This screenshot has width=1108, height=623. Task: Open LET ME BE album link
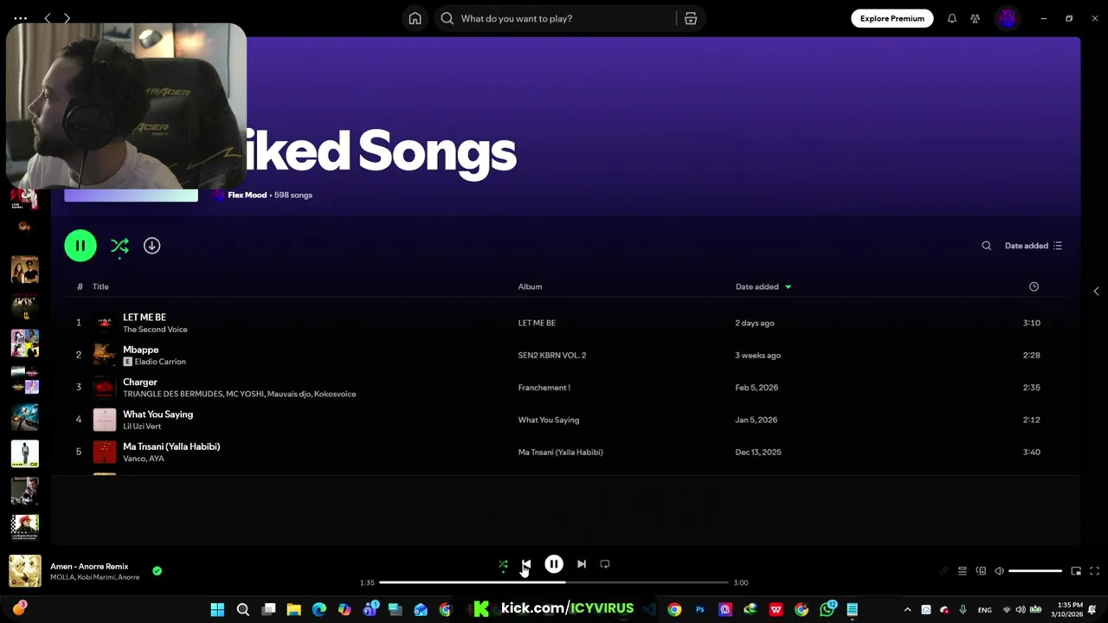pyautogui.click(x=537, y=323)
